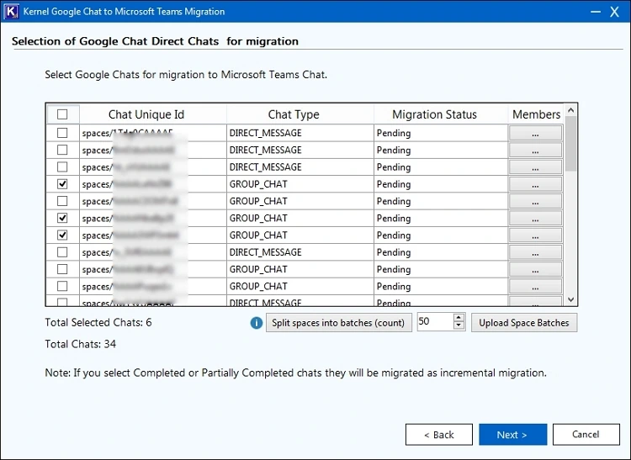631x460 pixels.
Task: Check the eighth row's DIRECT_MESSAGE checkbox
Action: 62,252
